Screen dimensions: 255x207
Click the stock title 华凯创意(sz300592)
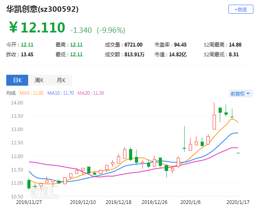pyautogui.click(x=43, y=9)
